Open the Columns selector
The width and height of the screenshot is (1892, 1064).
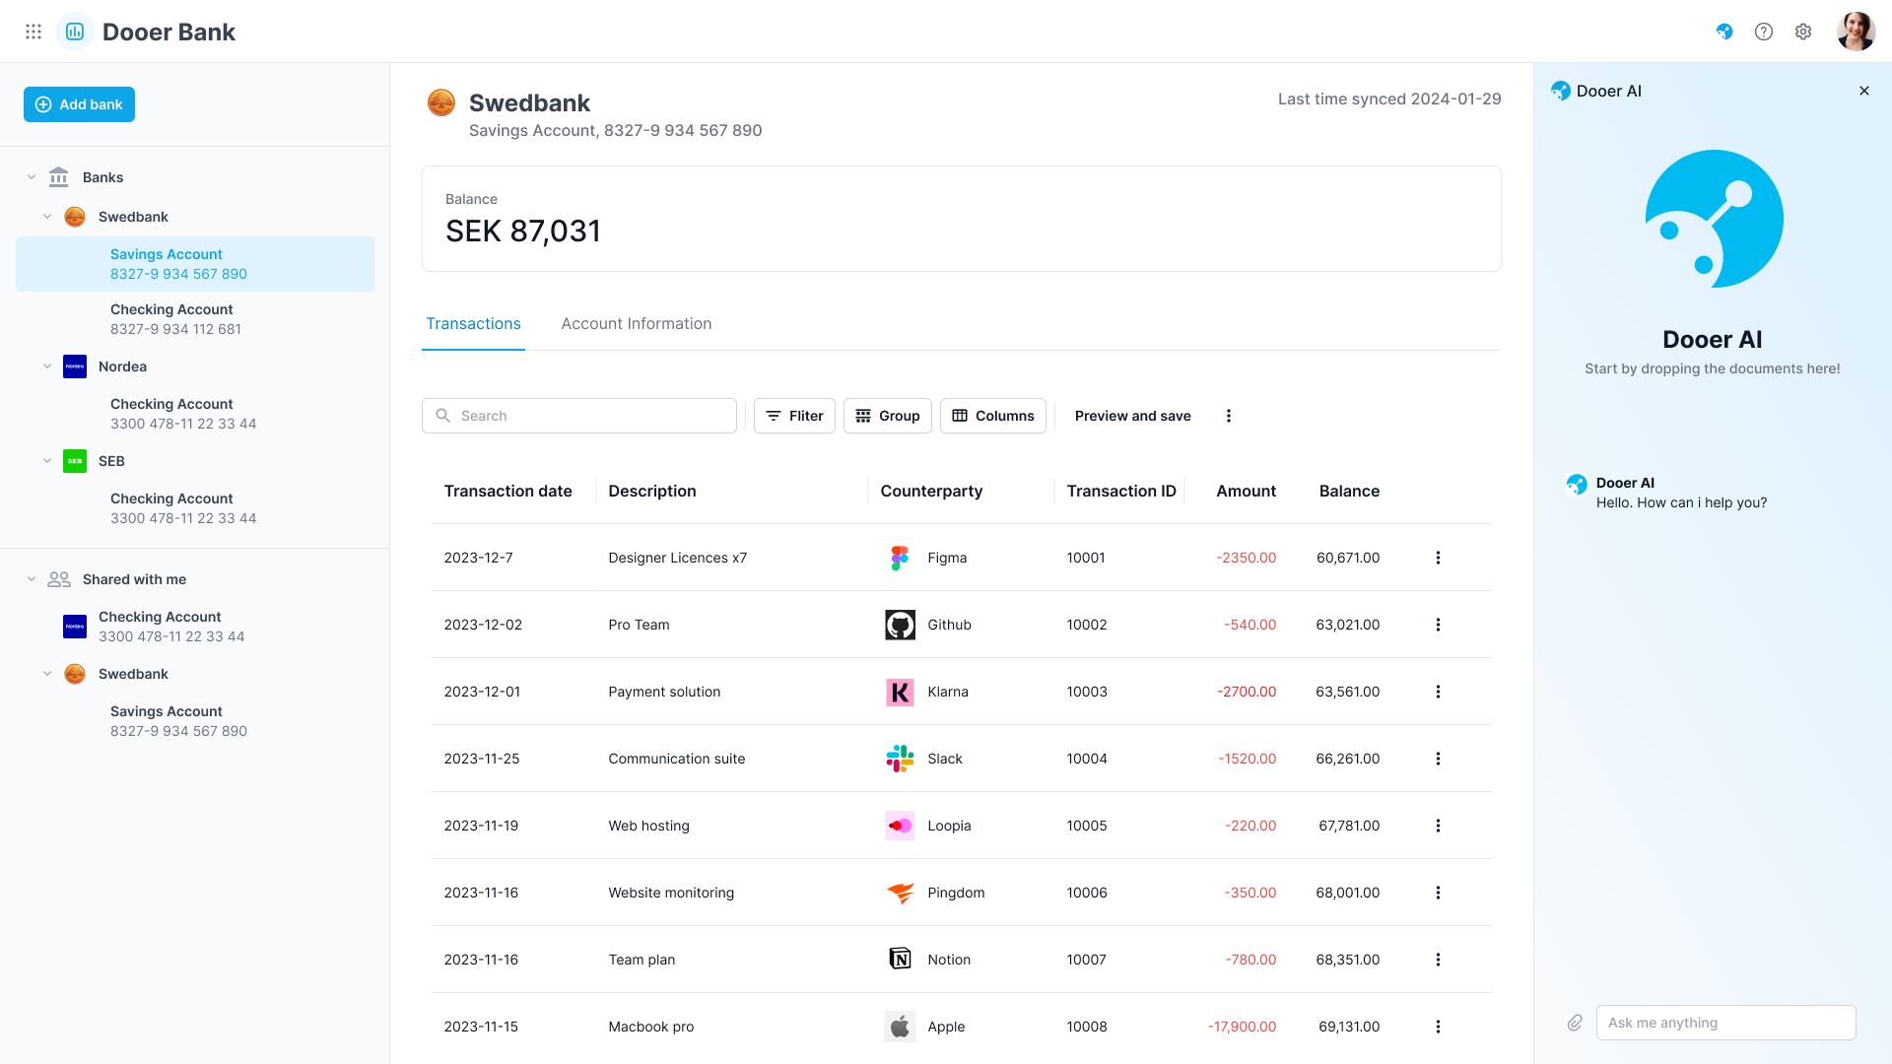(x=992, y=416)
